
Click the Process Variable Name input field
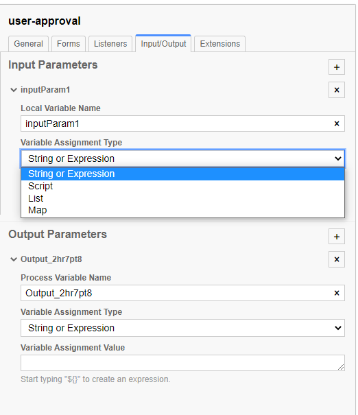176,293
